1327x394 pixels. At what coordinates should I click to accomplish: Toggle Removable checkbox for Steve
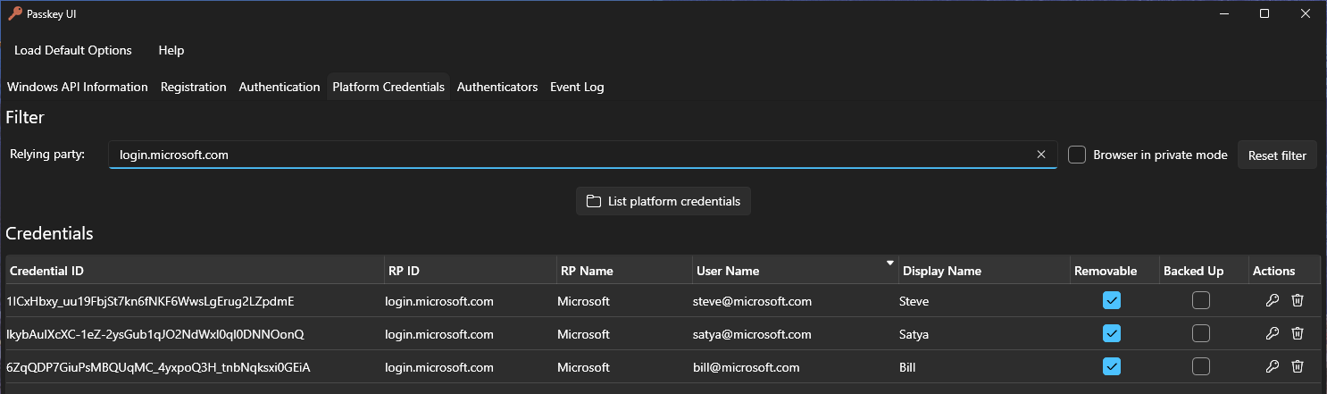[x=1112, y=301]
